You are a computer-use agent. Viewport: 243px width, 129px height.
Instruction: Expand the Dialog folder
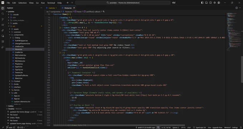click(11, 38)
